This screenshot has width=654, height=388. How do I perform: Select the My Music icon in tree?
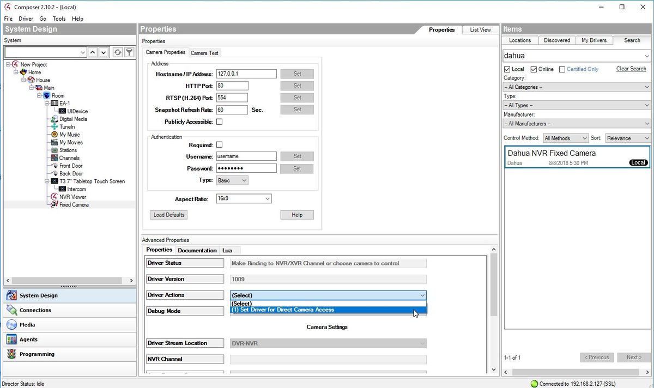[55, 135]
